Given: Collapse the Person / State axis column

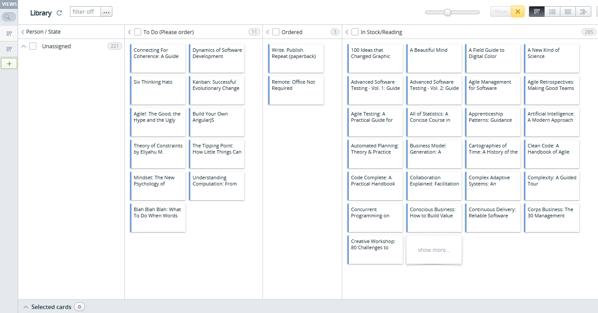Looking at the screenshot, I should pos(23,32).
